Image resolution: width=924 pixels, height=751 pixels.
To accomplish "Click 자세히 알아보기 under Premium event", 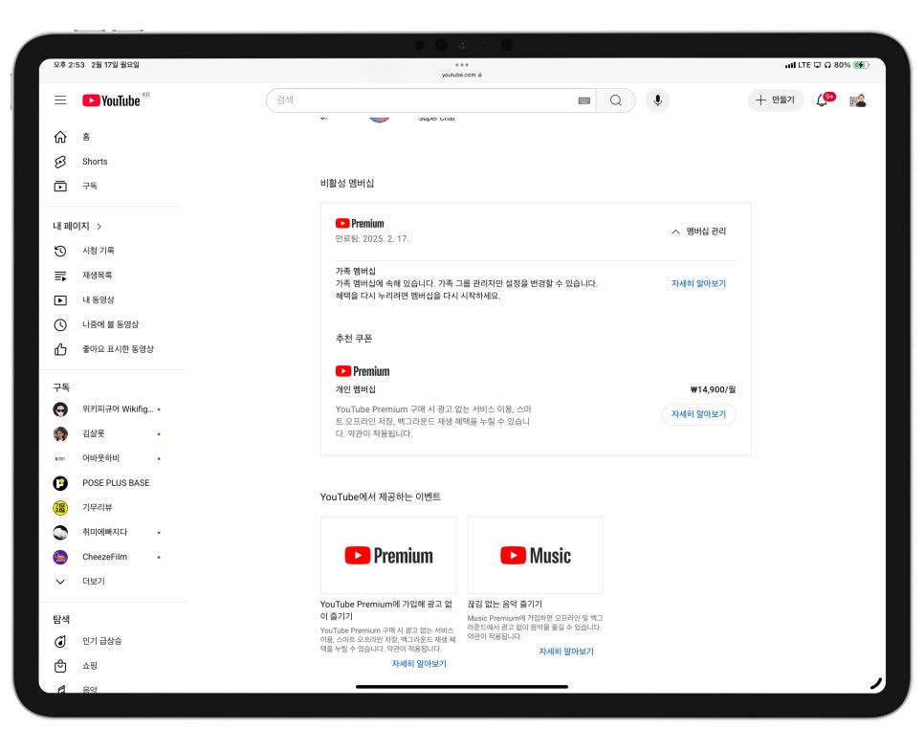I will (419, 664).
